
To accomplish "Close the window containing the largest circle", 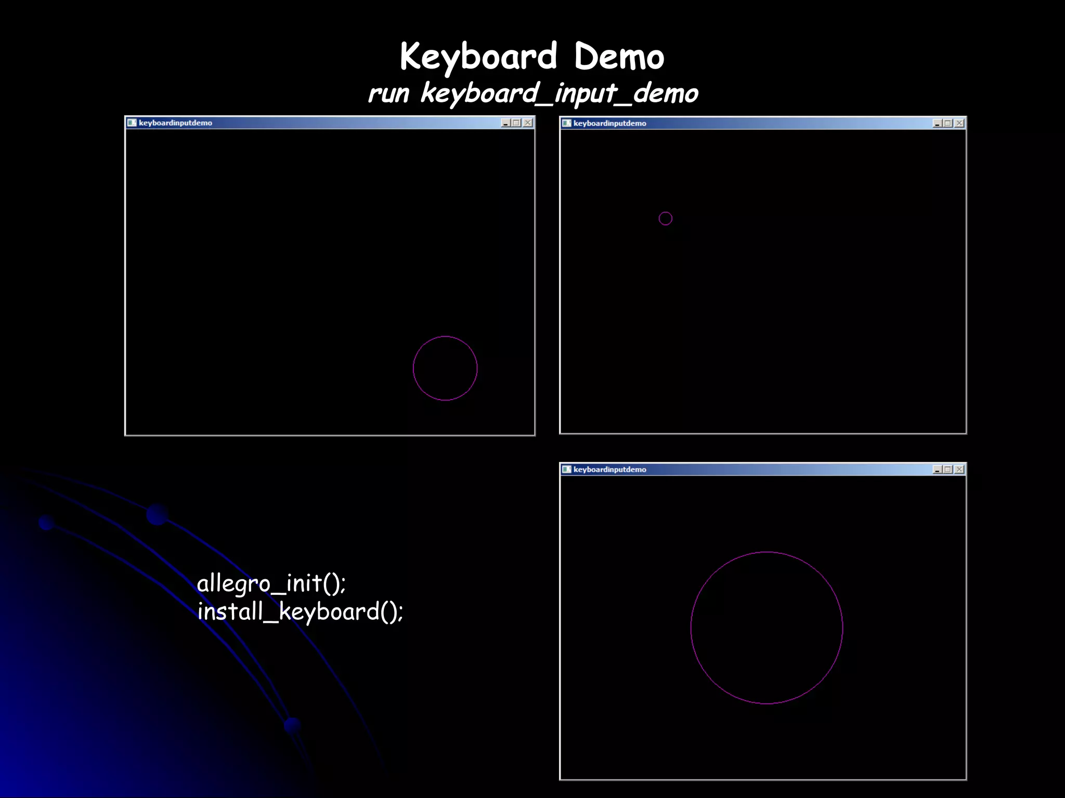I will click(x=959, y=469).
